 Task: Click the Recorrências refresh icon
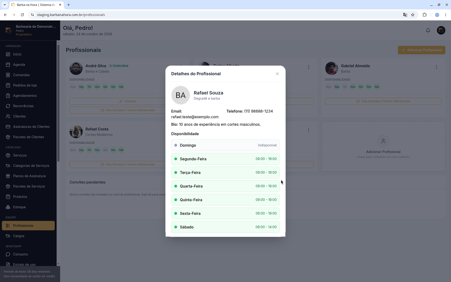(x=8, y=106)
